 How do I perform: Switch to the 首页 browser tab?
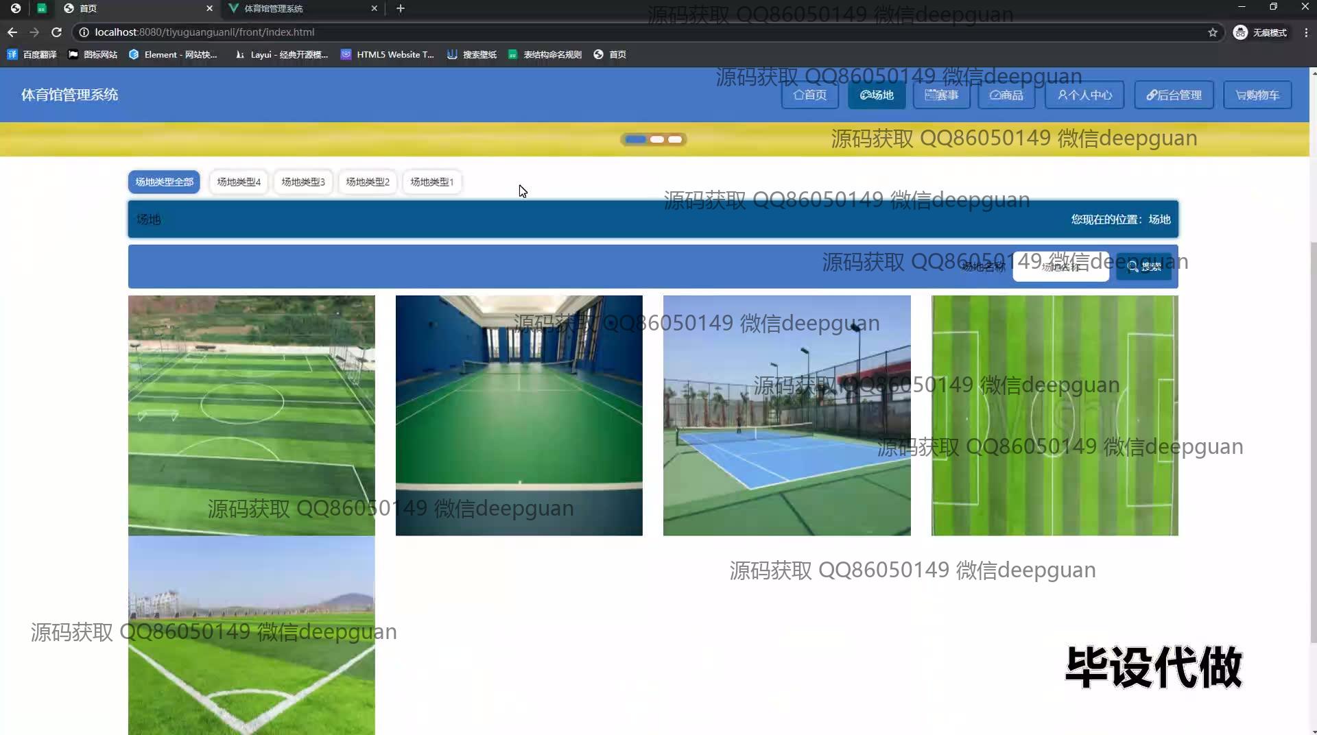[x=137, y=8]
